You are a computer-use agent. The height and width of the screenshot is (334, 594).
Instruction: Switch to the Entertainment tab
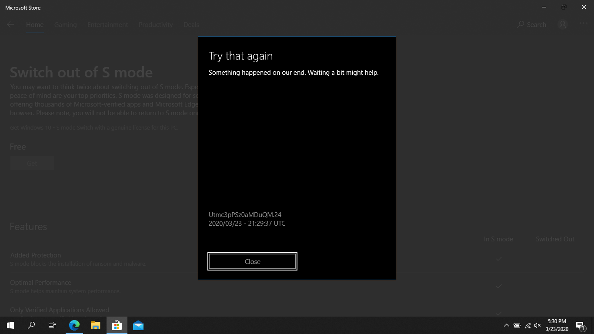point(107,25)
